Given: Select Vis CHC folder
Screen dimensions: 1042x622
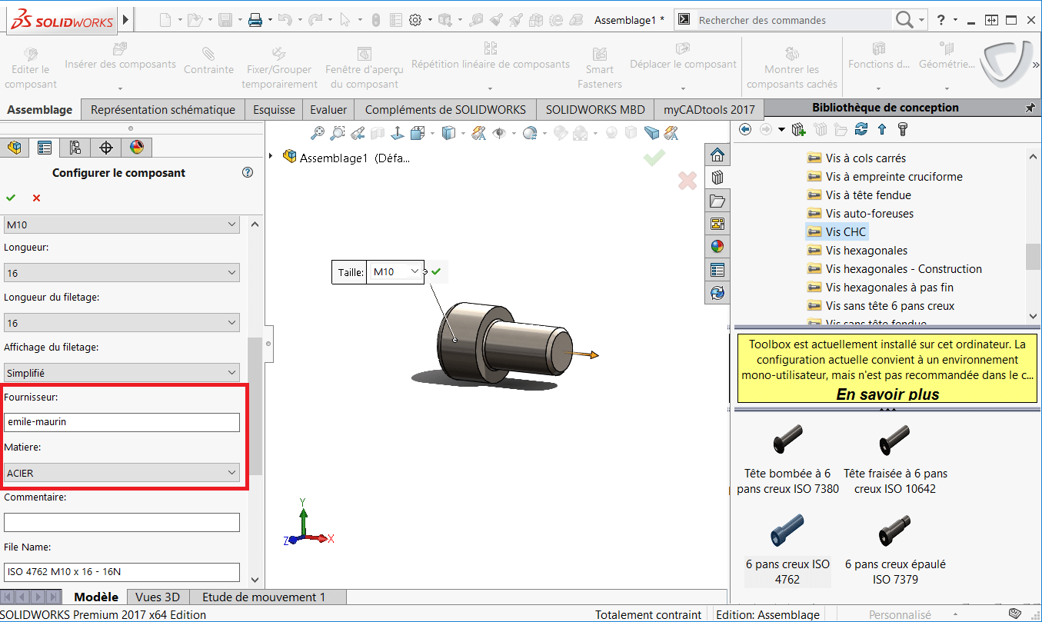Looking at the screenshot, I should [x=837, y=231].
